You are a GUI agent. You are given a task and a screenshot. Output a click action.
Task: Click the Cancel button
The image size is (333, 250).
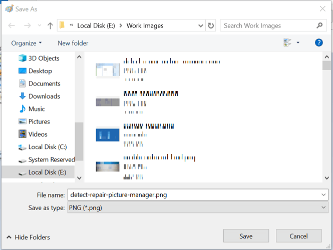point(298,236)
